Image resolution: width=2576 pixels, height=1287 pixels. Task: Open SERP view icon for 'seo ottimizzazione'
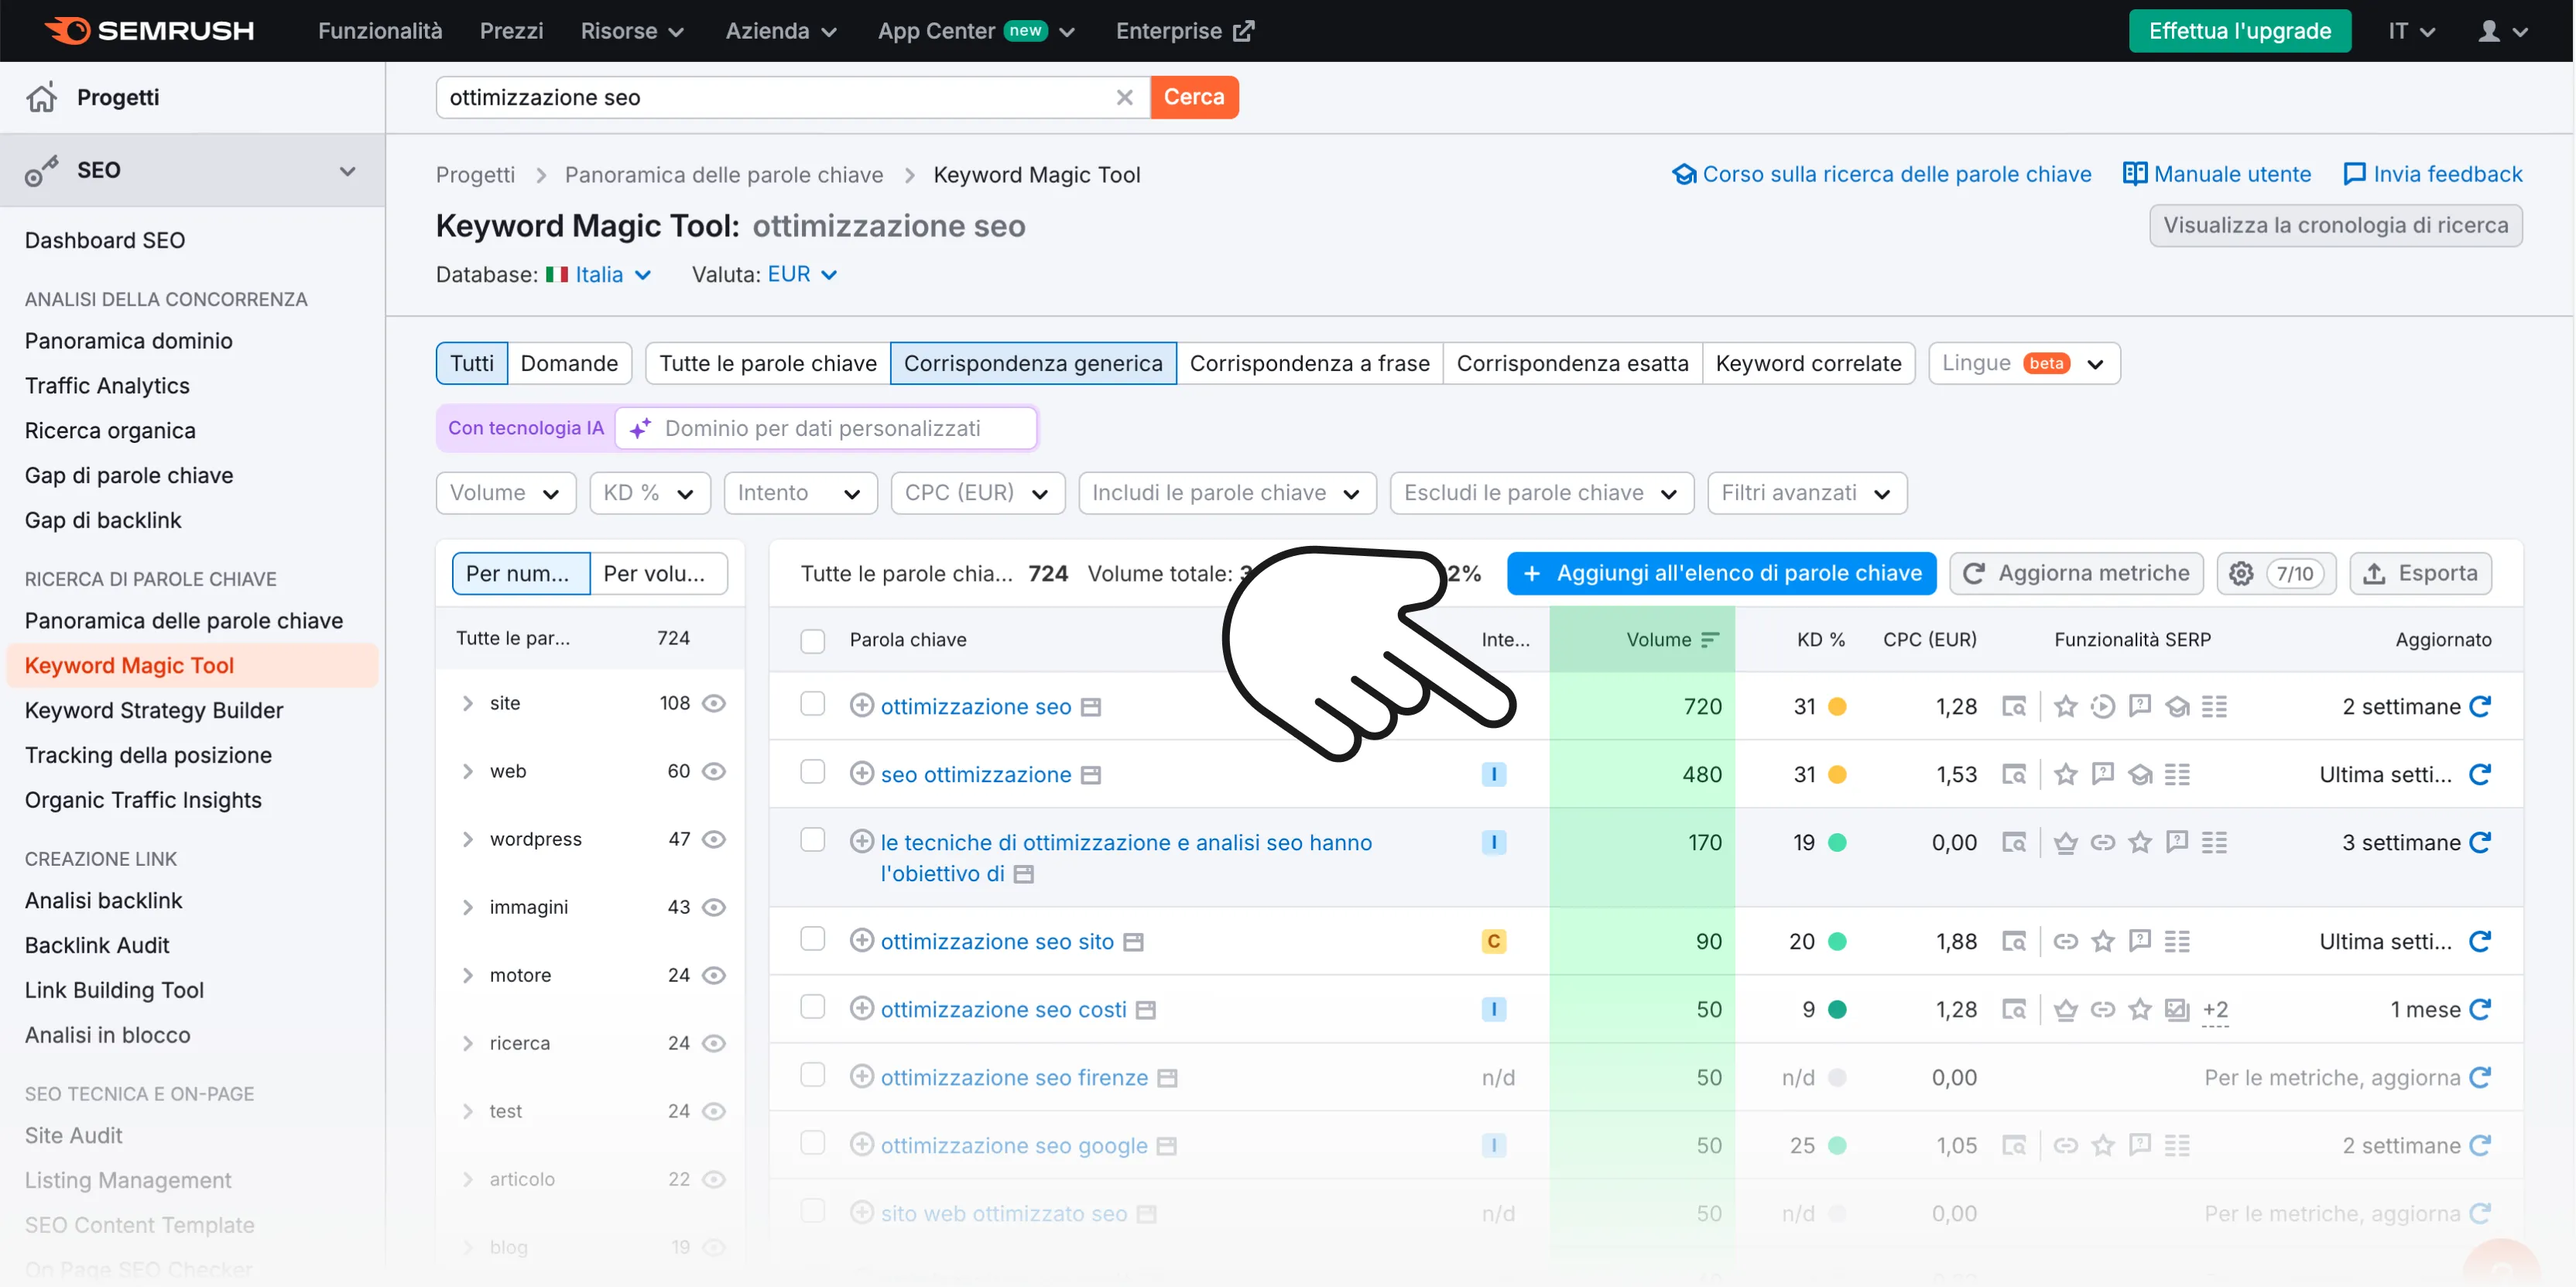2014,774
